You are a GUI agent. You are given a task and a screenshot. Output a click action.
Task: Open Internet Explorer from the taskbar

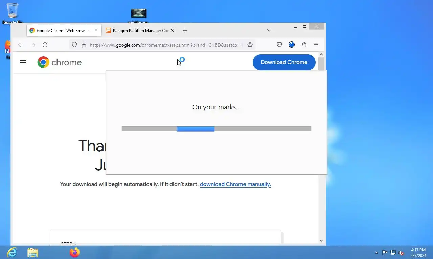coord(12,252)
